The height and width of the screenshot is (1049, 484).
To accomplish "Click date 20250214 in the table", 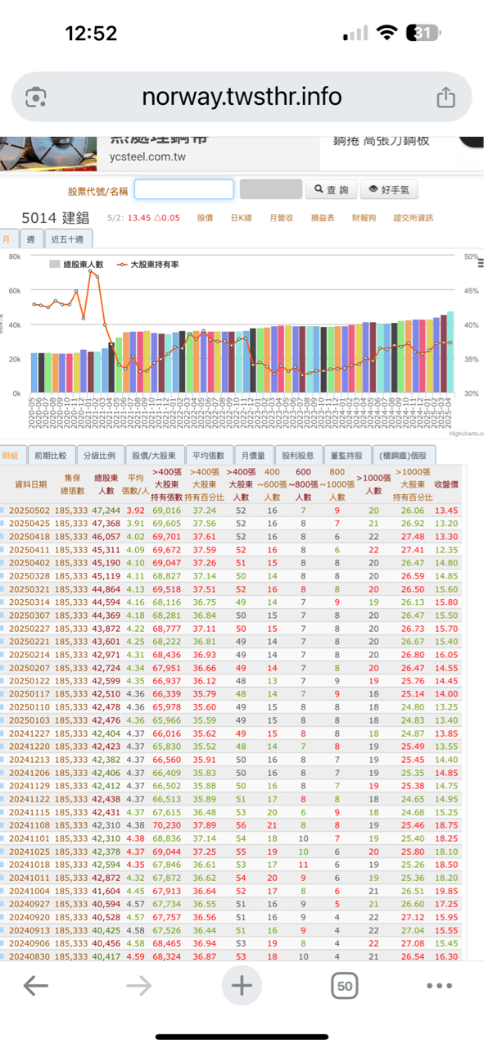I will pos(29,655).
